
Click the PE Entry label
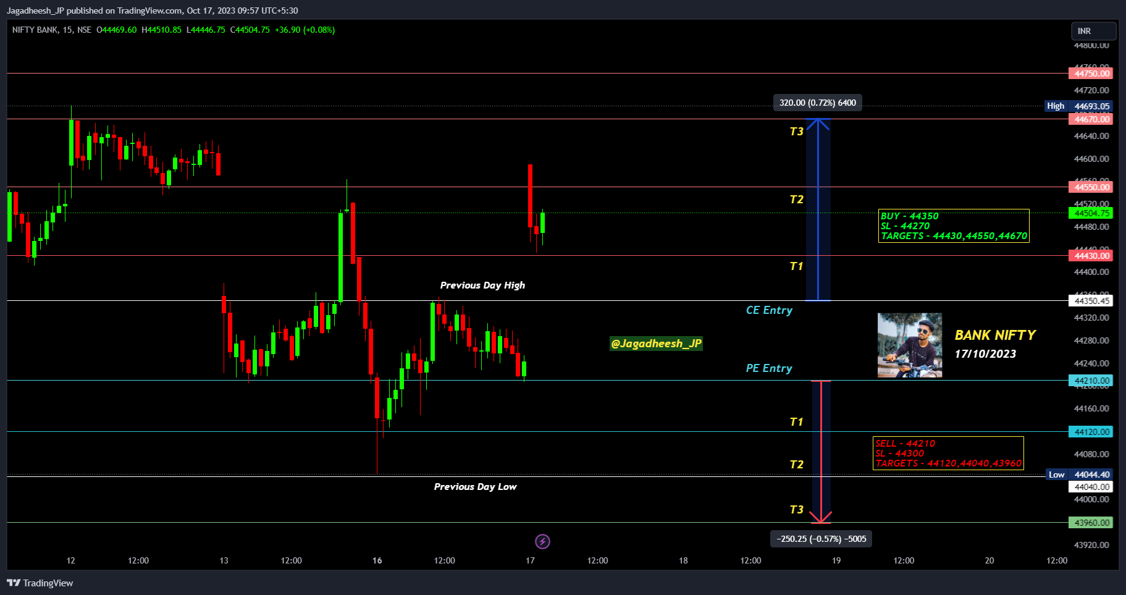tap(769, 368)
